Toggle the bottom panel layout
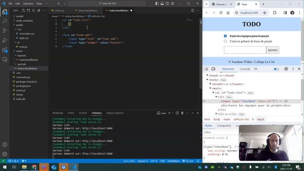This screenshot has width=304, height=171. click(x=162, y=3)
